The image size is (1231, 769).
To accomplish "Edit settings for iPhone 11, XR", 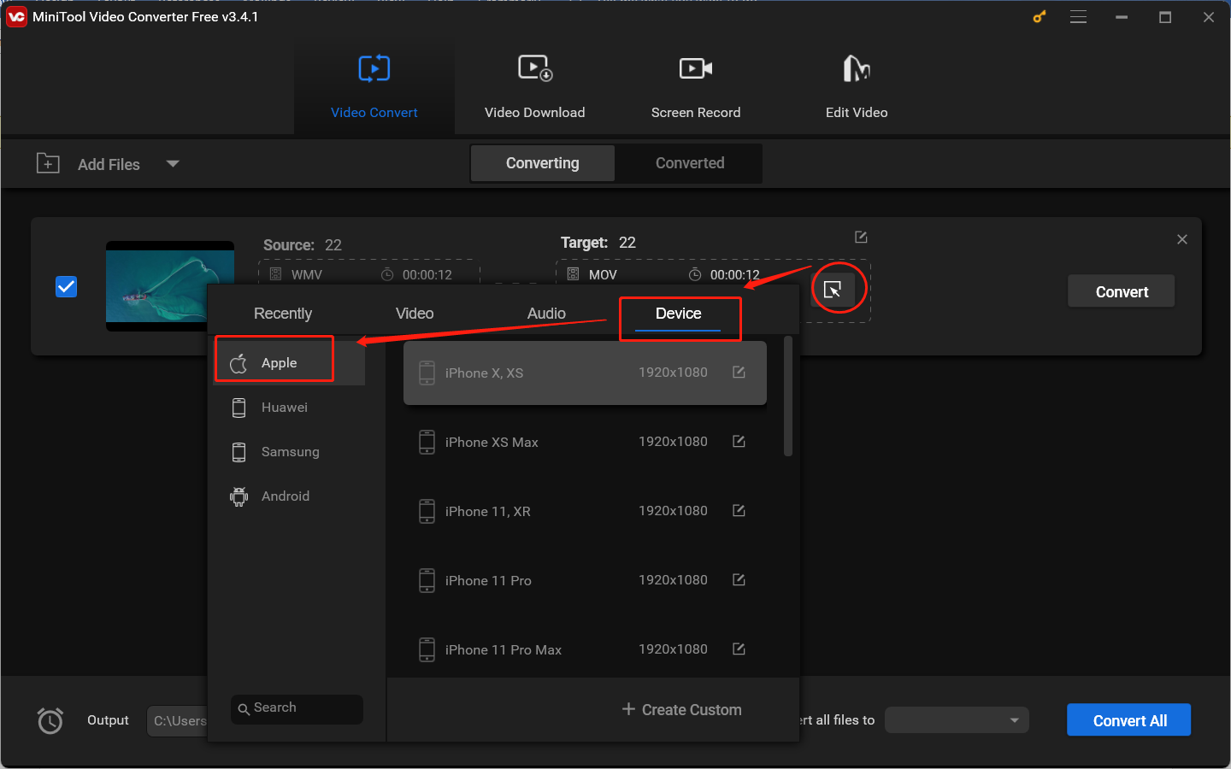I will pyautogui.click(x=739, y=510).
